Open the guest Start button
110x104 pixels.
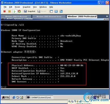(5, 97)
